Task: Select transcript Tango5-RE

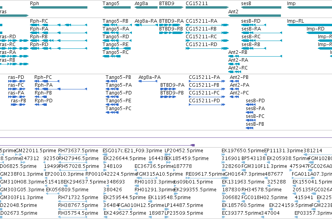Action: (x=117, y=48)
